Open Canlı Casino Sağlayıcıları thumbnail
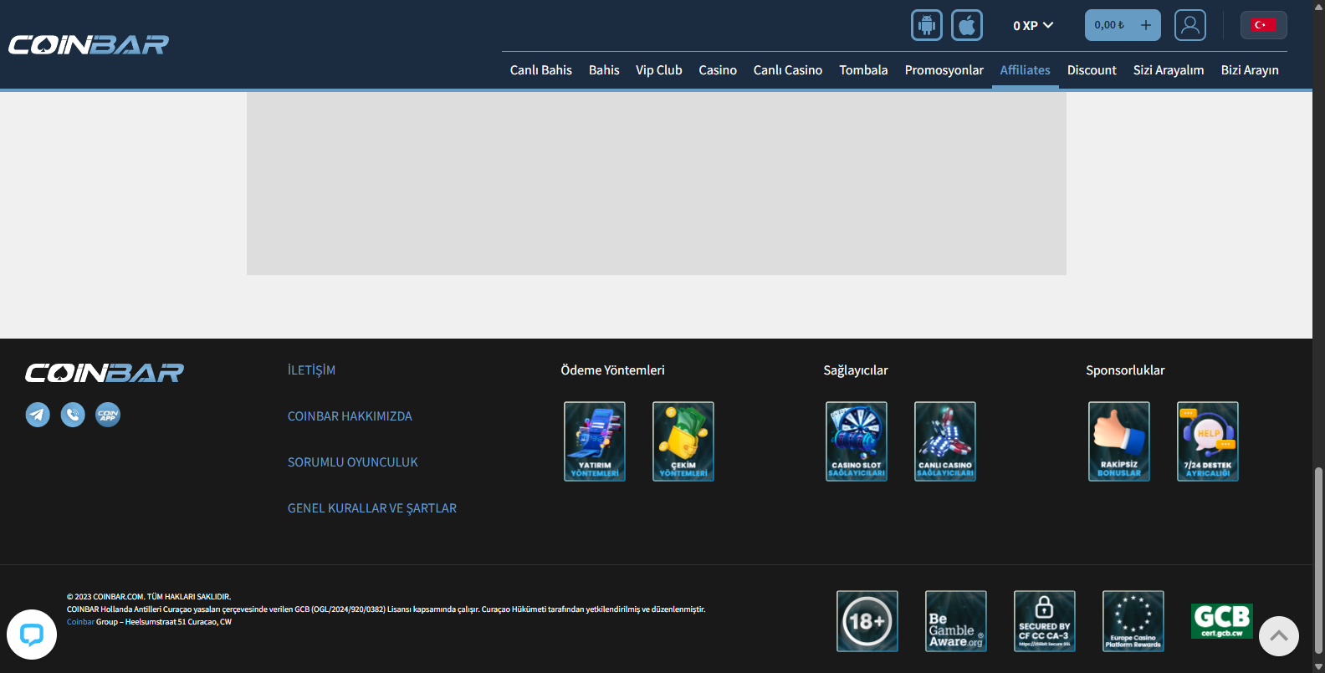Screen dimensions: 1325x673 945,441
